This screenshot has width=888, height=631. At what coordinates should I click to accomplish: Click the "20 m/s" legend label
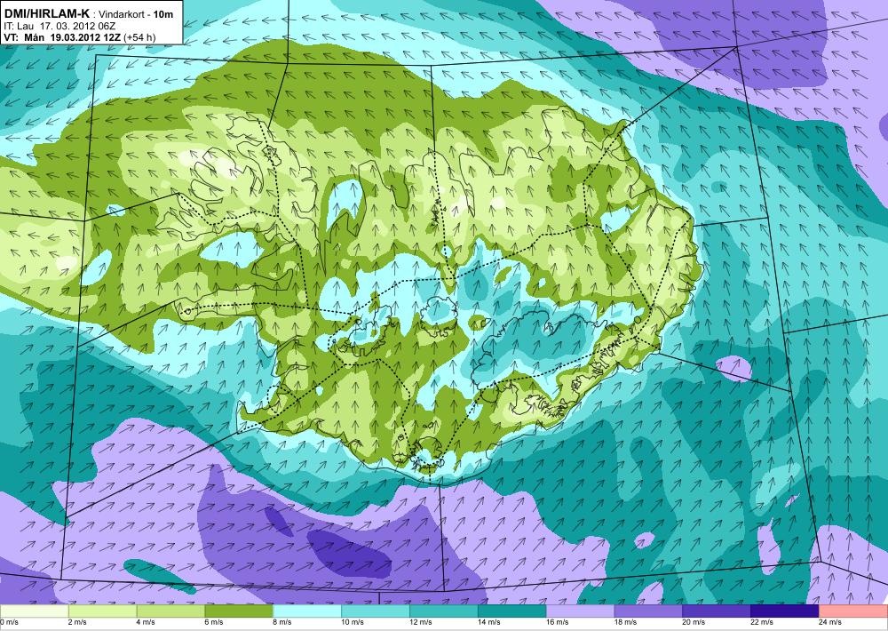pyautogui.click(x=694, y=622)
